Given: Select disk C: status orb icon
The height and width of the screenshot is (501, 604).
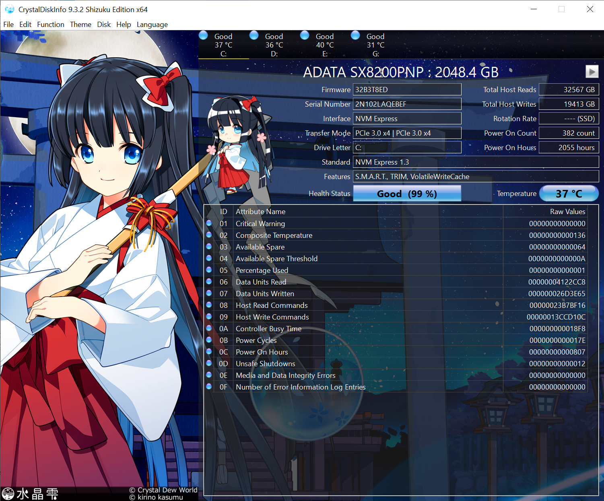Looking at the screenshot, I should (x=204, y=35).
